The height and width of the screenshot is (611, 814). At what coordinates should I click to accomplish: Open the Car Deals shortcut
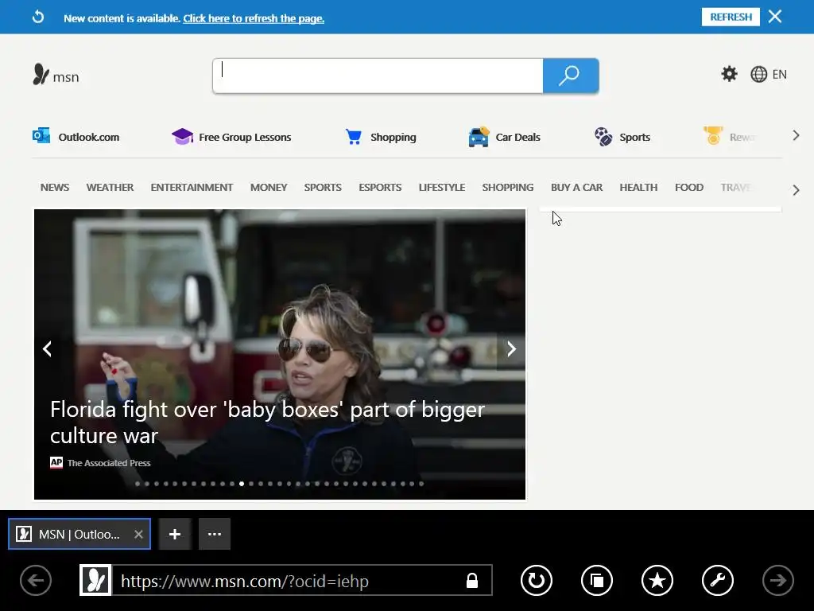(504, 137)
